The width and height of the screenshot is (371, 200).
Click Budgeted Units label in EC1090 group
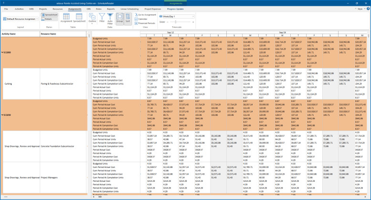click(100, 101)
